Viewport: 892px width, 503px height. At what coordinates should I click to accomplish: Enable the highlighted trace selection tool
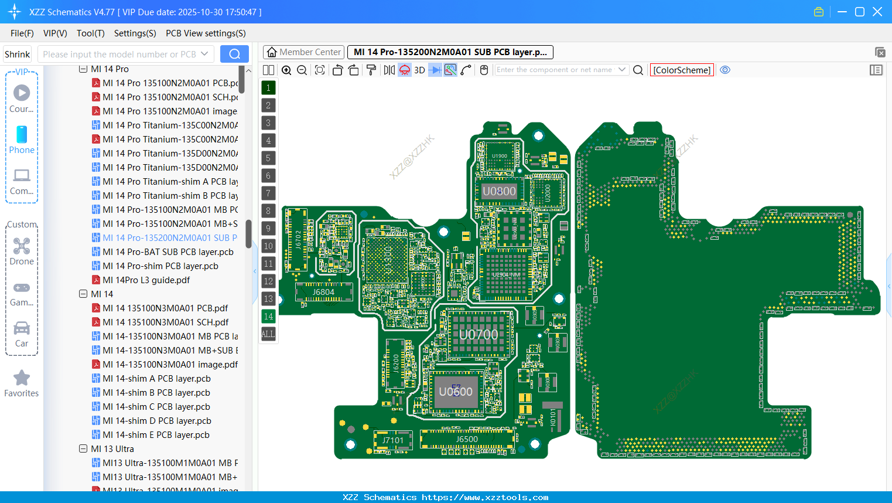[x=450, y=69]
